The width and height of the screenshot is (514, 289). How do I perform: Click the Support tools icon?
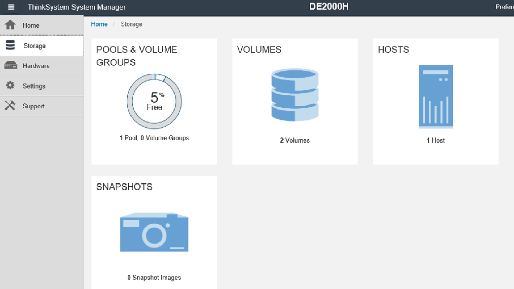click(x=10, y=105)
